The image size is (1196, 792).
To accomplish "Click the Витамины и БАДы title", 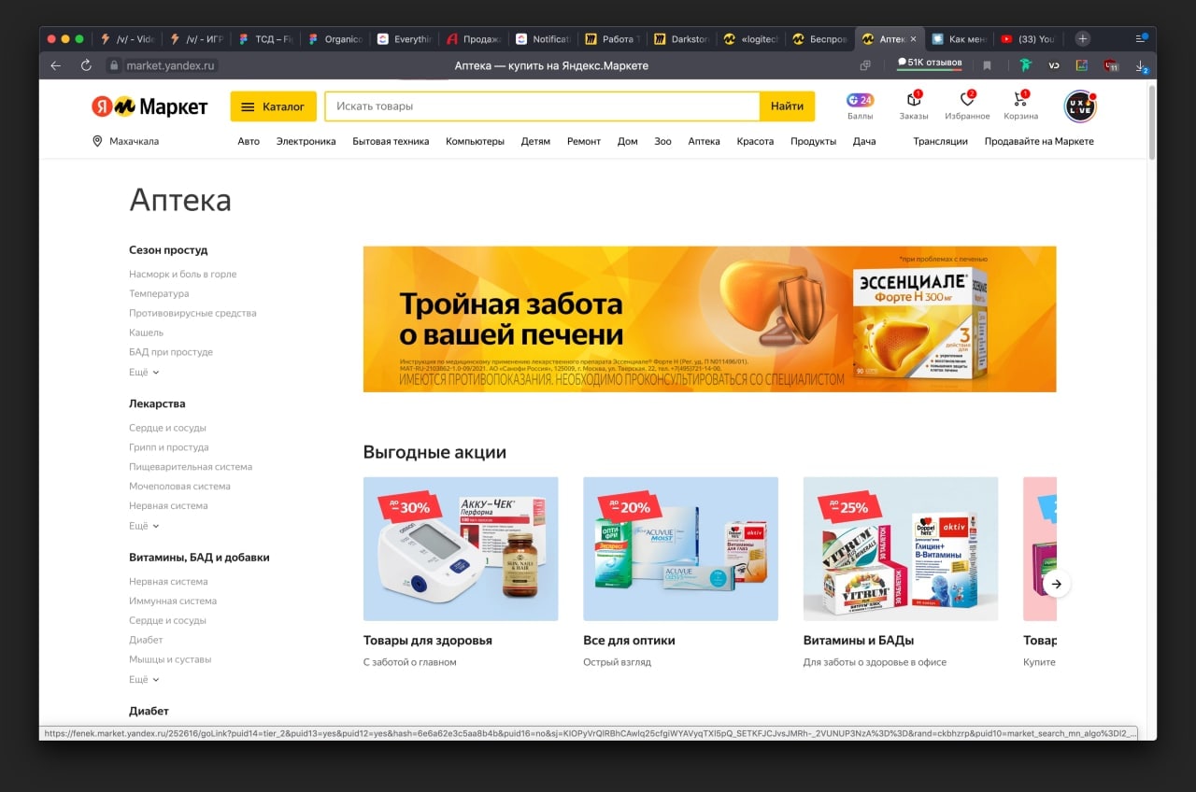I will point(859,641).
